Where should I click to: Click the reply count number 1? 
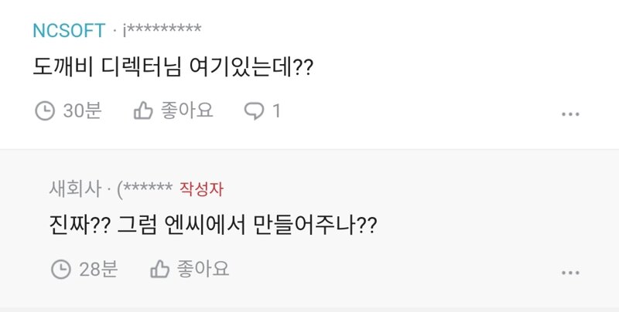point(276,111)
